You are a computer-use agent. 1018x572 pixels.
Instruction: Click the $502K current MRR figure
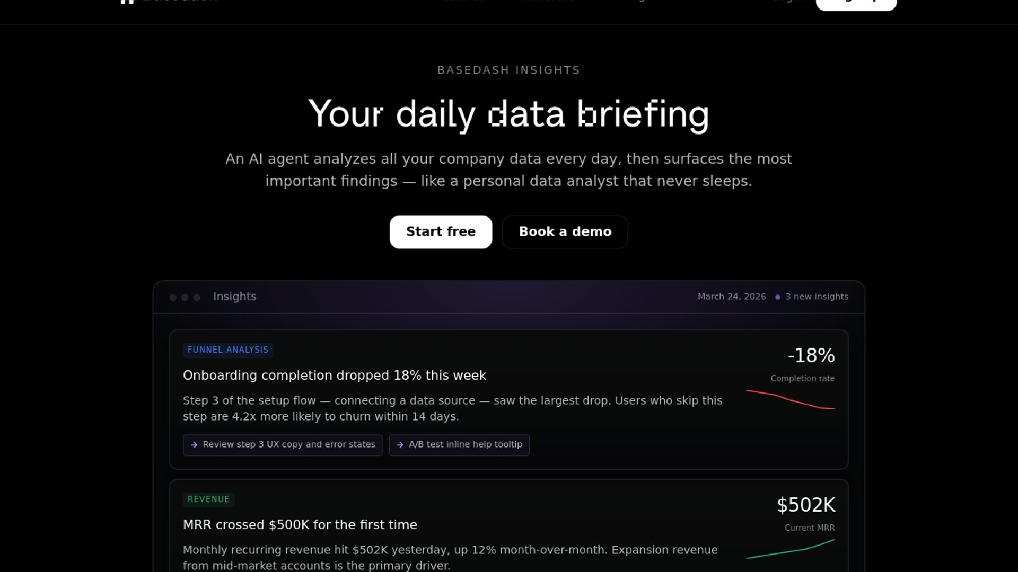(805, 505)
